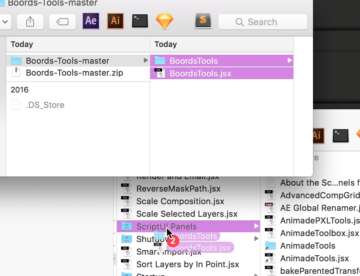Focus the Search field in Finder

pos(263,22)
